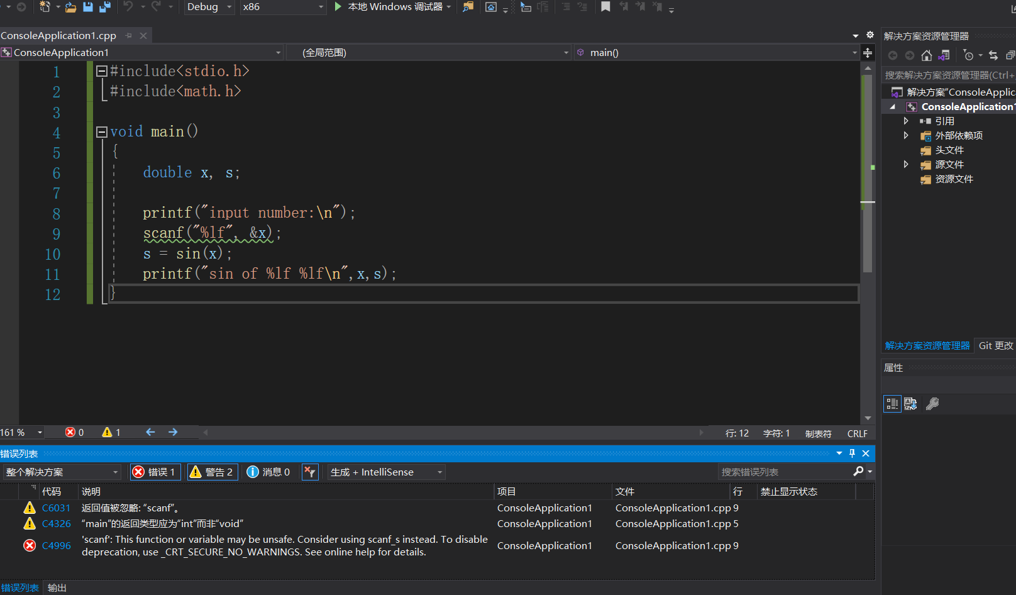Click the open file folder icon

tap(70, 7)
